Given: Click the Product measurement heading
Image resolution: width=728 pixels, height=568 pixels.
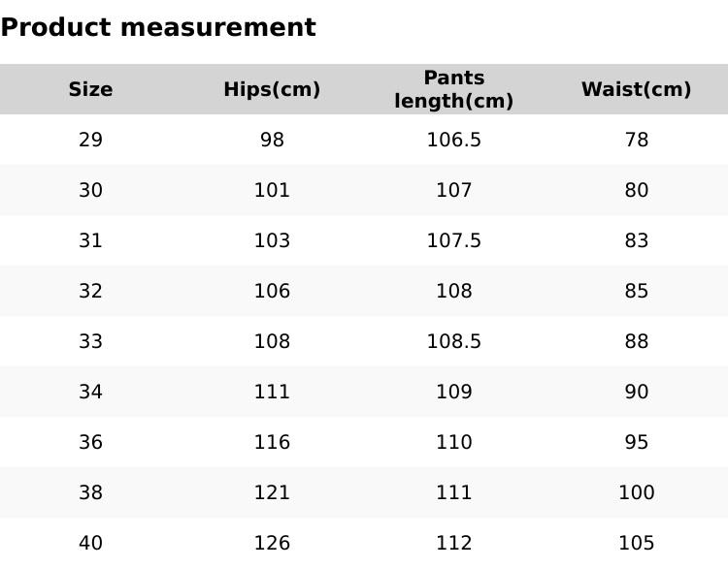Looking at the screenshot, I should point(158,27).
